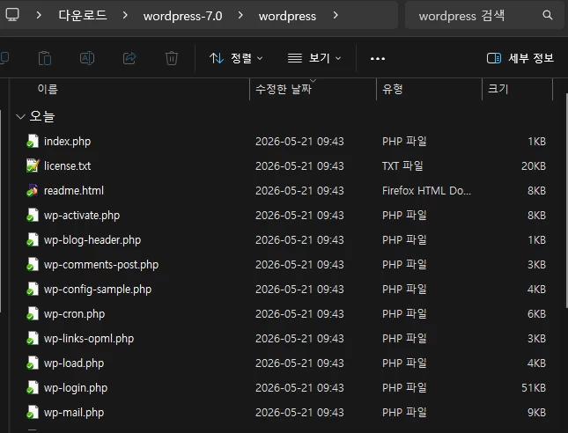Sort by the 수정한 날짜 column header
Screen dimensions: 568x433
[x=284, y=89]
